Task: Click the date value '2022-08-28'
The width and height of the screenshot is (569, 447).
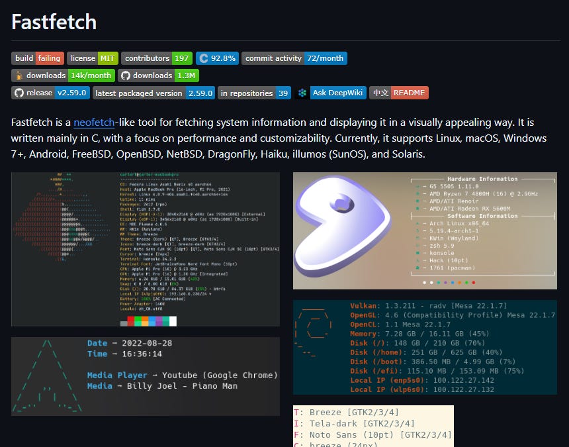Action: click(x=147, y=343)
